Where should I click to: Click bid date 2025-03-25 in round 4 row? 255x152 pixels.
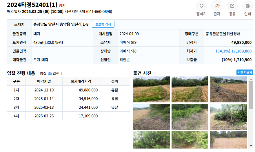pos(44,116)
